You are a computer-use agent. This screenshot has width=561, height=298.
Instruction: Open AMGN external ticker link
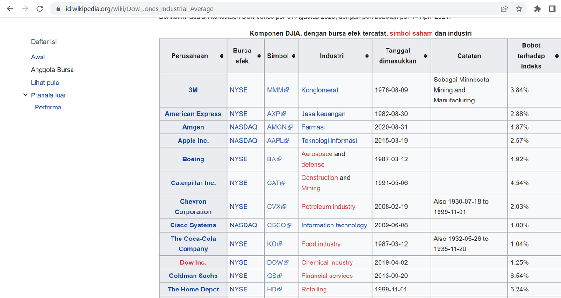[280, 127]
